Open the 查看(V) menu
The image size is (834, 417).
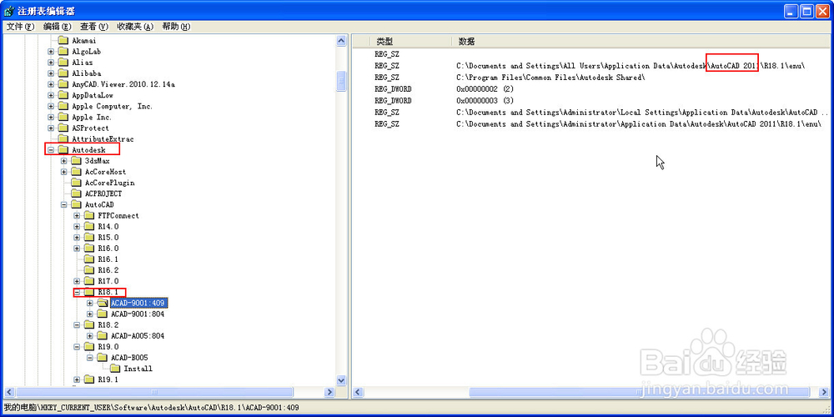[94, 26]
